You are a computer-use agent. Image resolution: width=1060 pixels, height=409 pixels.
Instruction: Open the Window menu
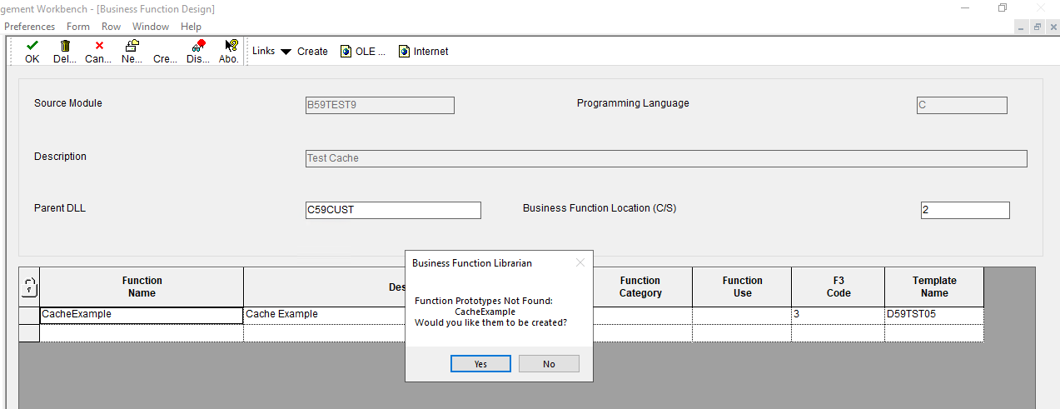pos(151,27)
